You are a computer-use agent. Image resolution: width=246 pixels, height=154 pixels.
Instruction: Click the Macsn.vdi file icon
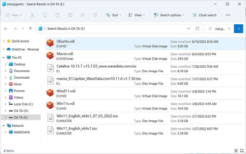50,56
